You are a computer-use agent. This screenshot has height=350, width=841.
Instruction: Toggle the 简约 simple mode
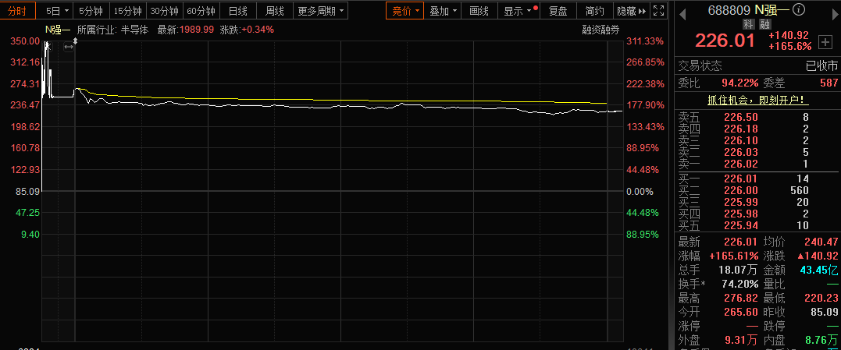[x=594, y=11]
